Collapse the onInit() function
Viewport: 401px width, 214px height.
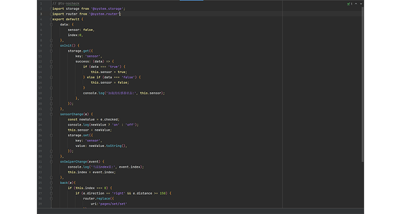click(51, 45)
